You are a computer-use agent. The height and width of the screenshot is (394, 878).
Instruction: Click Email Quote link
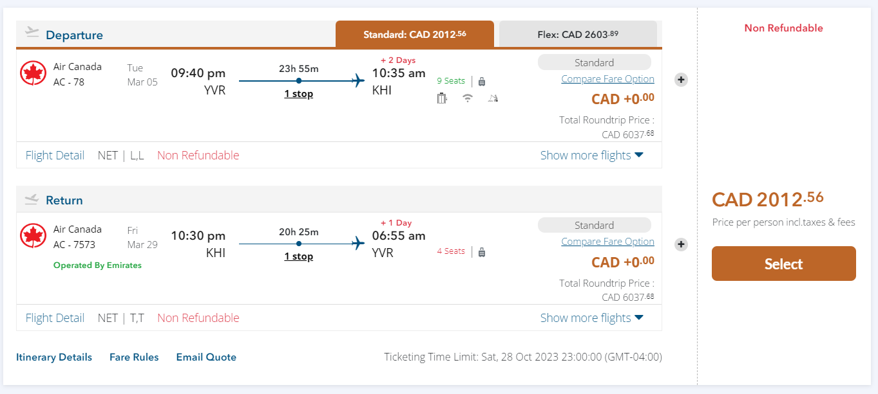pyautogui.click(x=206, y=357)
